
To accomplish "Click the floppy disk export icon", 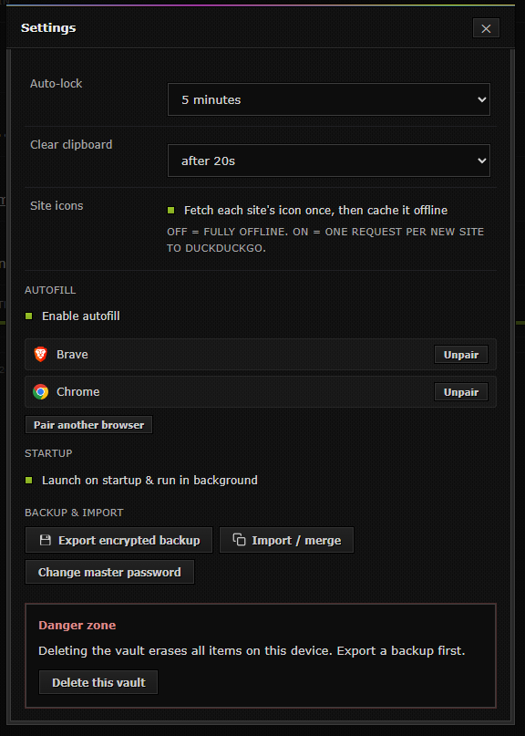I will pos(46,540).
